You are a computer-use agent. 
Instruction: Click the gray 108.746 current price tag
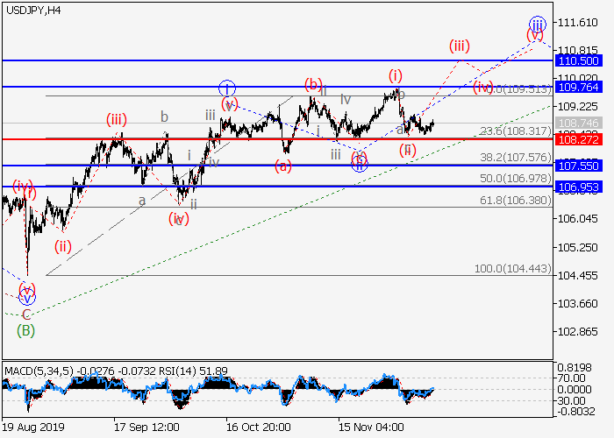(x=578, y=124)
